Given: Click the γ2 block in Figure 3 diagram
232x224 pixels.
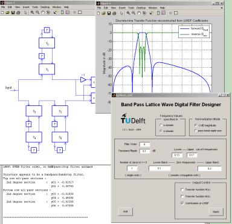Looking at the screenshot, I should (47, 43).
